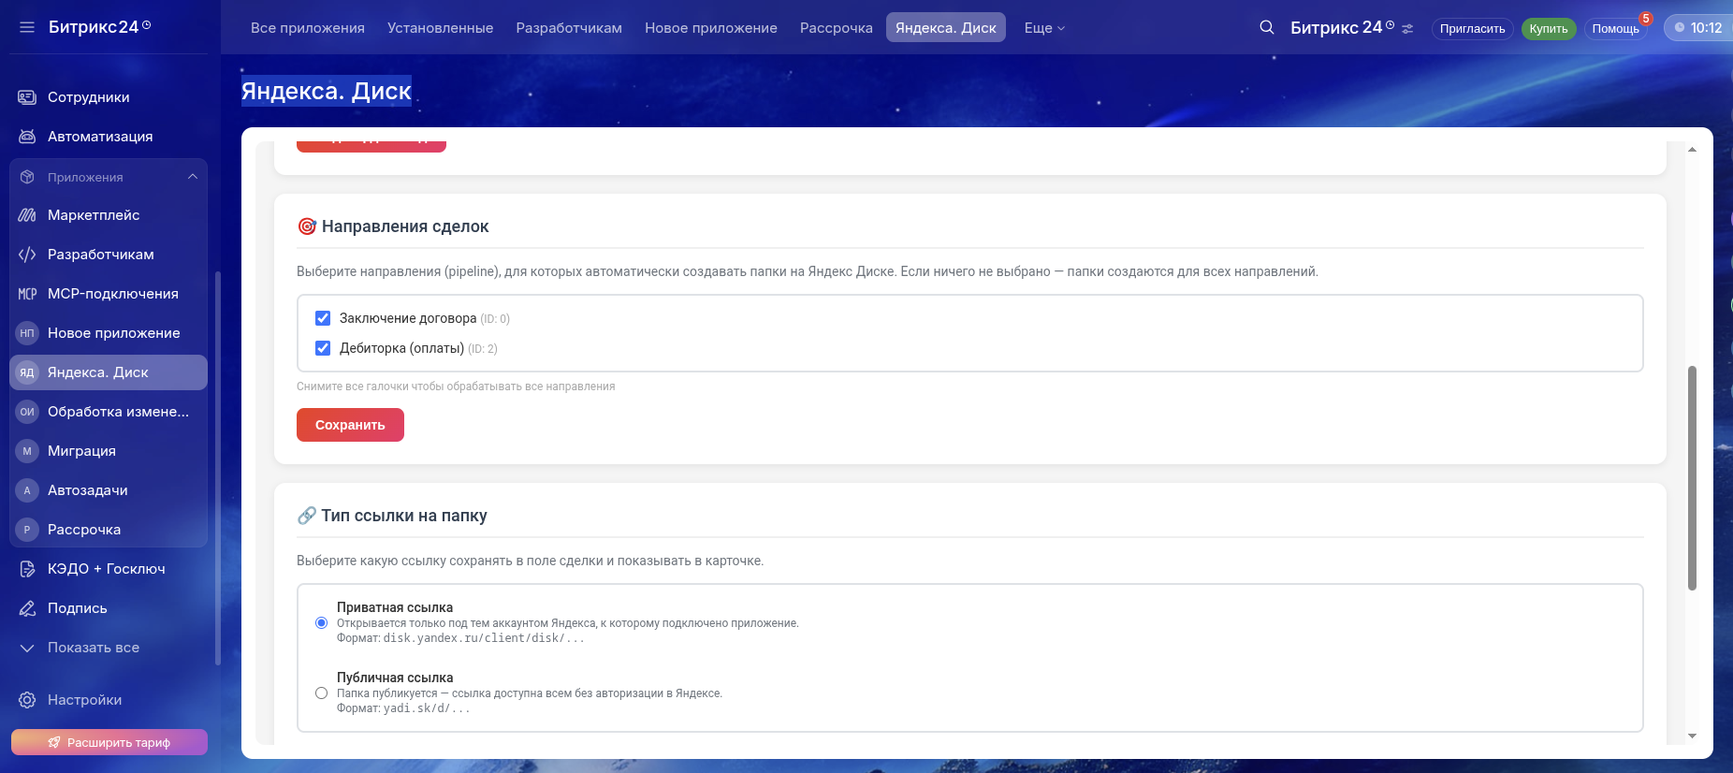This screenshot has height=773, width=1733.
Task: Open Маркетплейс via its sidebar icon
Action: [x=27, y=215]
